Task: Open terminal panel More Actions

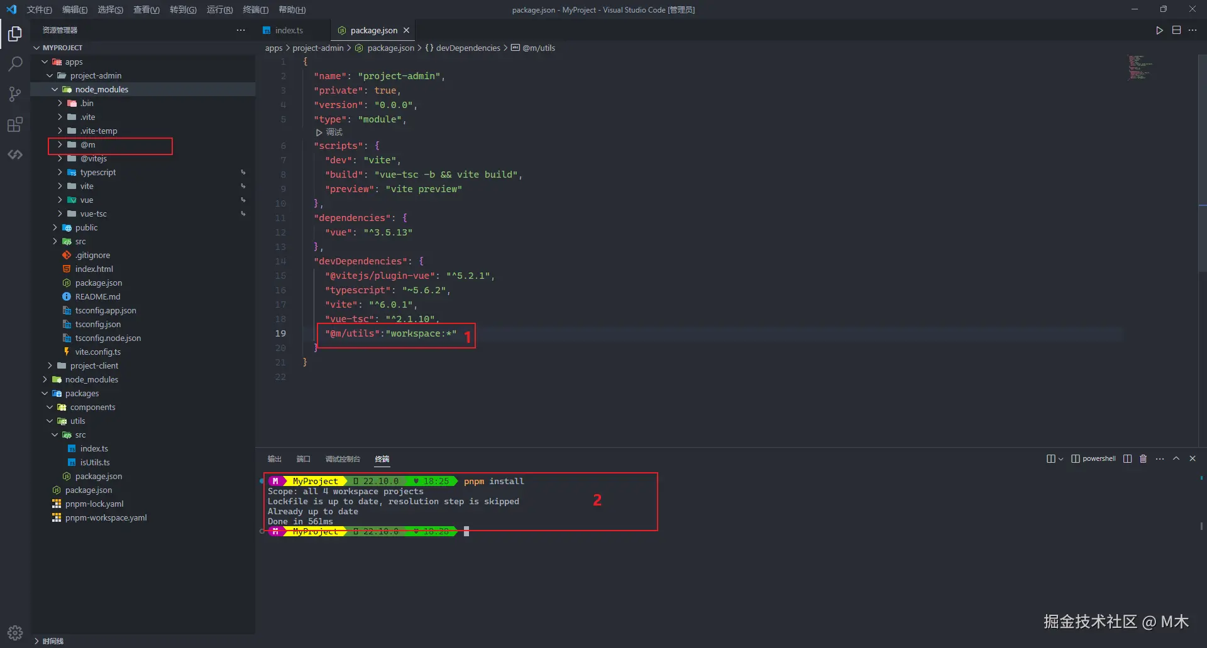Action: [x=1160, y=458]
